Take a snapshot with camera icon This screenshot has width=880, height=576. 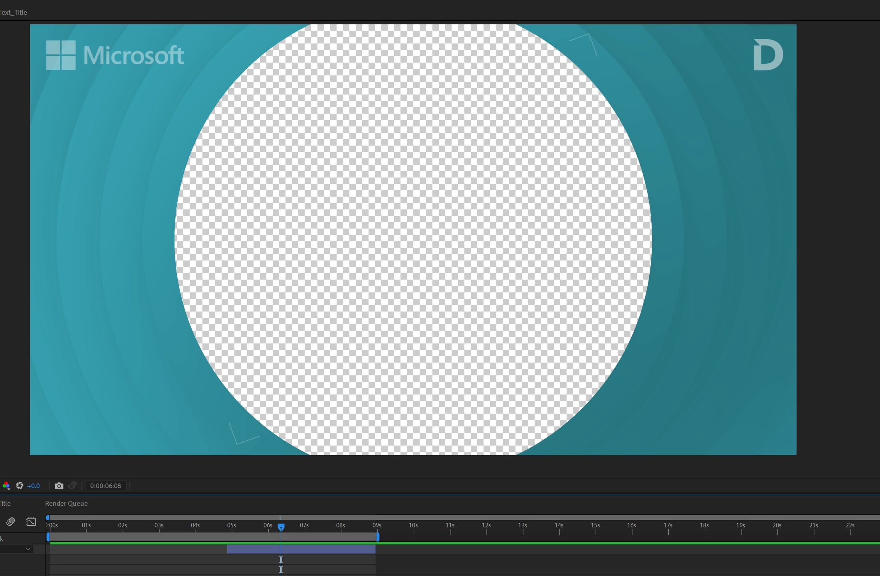(x=59, y=485)
